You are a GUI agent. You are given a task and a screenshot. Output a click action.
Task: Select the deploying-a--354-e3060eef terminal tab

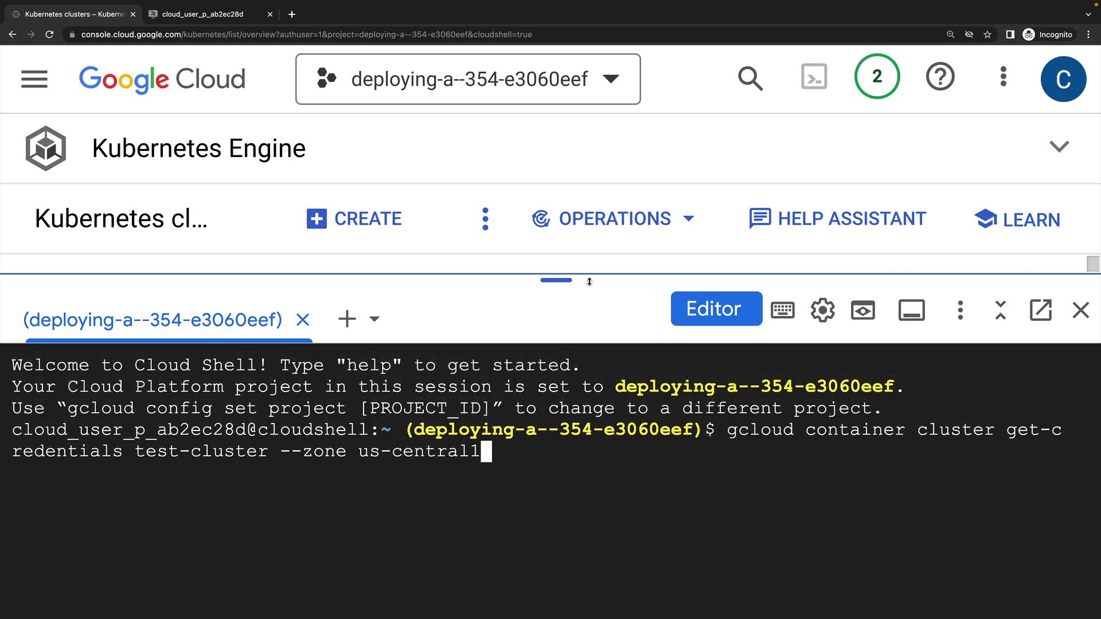coord(153,319)
